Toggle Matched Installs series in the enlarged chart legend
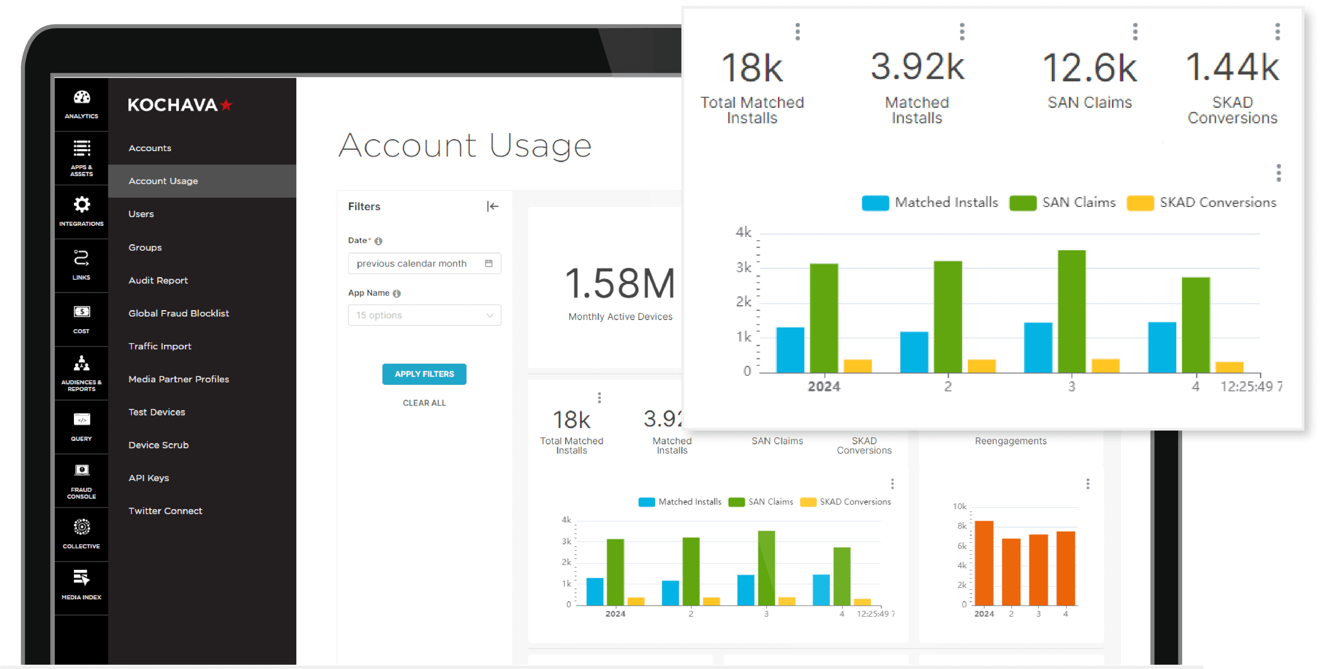The width and height of the screenshot is (1322, 669). [x=930, y=203]
